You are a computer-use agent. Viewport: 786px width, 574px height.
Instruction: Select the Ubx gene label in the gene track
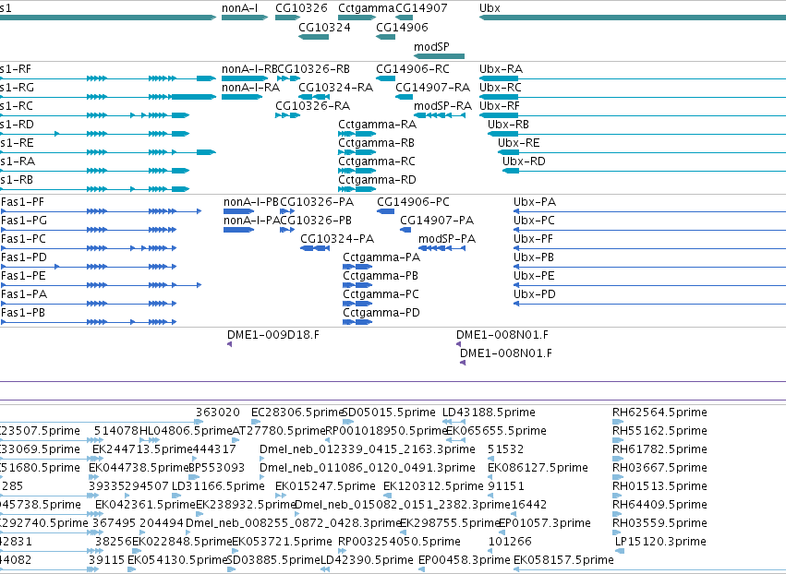pyautogui.click(x=490, y=8)
